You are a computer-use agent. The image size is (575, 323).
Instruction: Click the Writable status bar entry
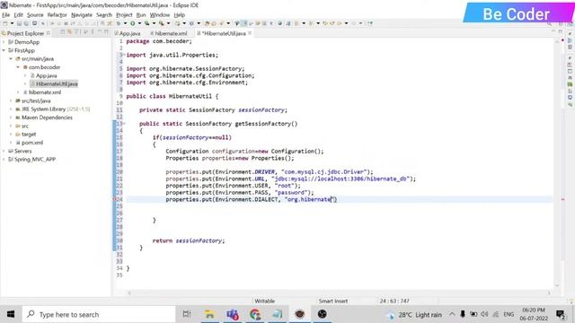point(264,301)
